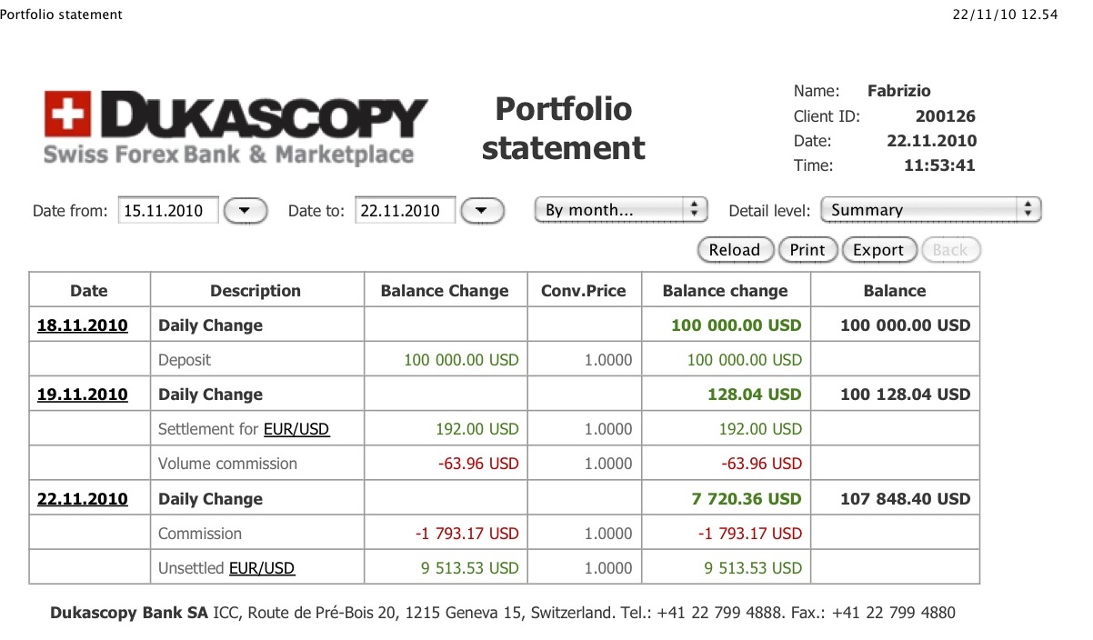Click the Conv.Price column header
1093x640 pixels.
584,291
